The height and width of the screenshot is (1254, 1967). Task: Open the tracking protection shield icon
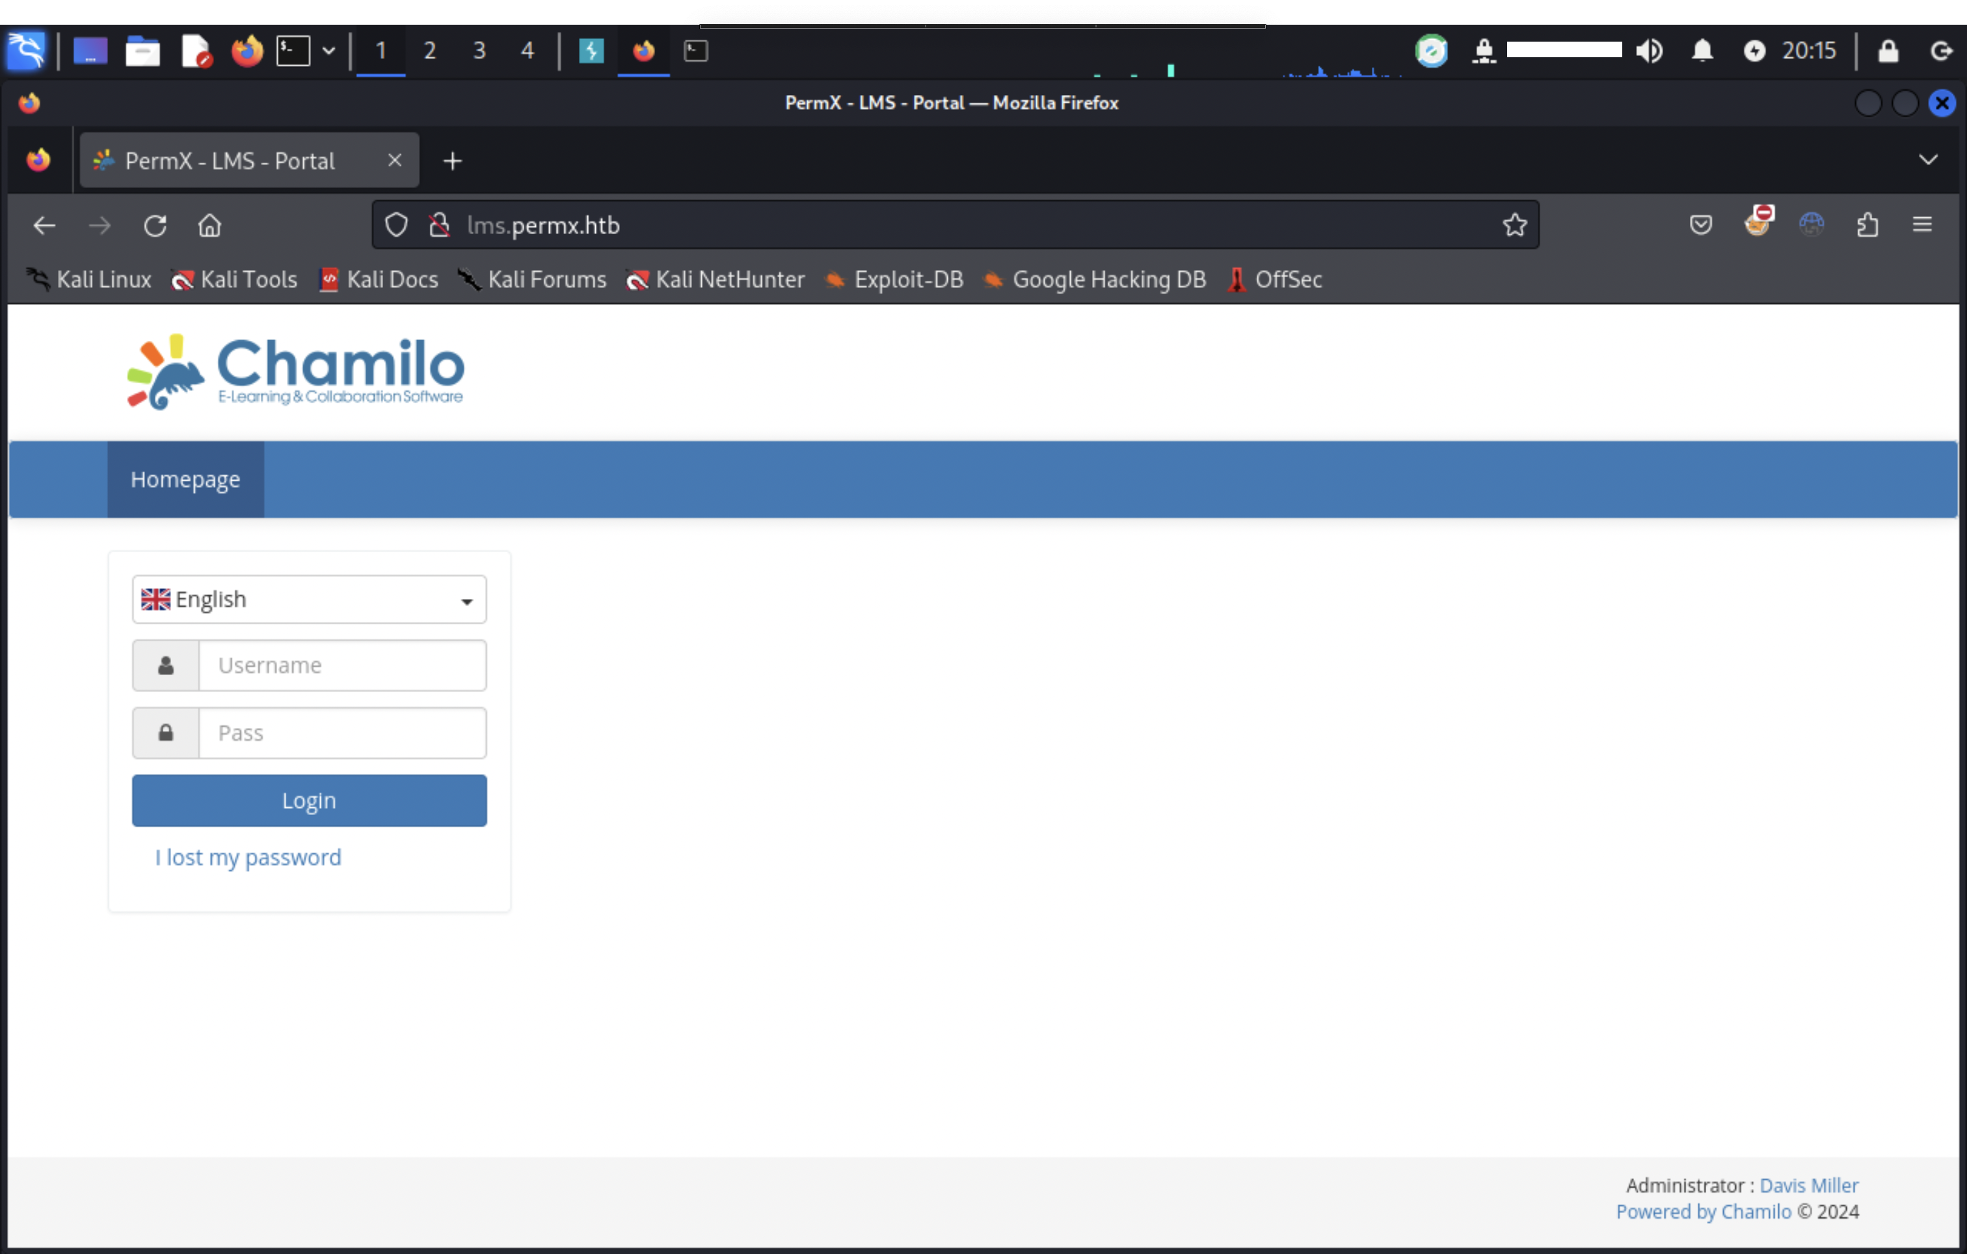(396, 224)
